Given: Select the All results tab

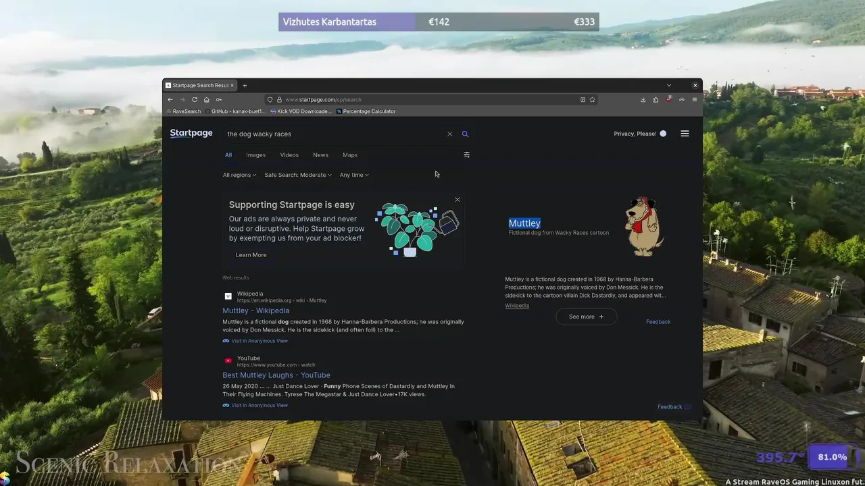Looking at the screenshot, I should [228, 155].
